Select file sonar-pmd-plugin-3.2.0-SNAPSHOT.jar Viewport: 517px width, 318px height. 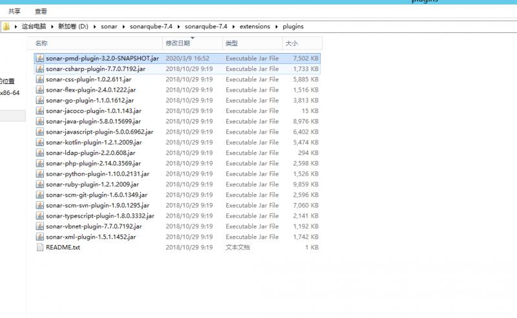[102, 58]
